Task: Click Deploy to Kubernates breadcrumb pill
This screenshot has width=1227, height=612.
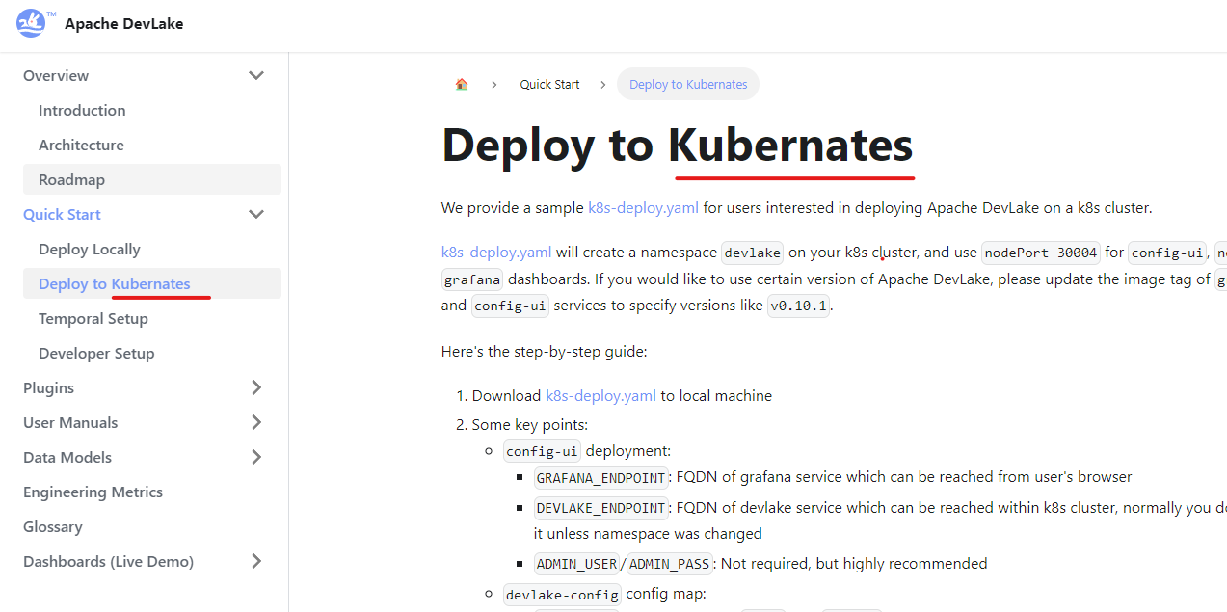Action: (x=688, y=84)
